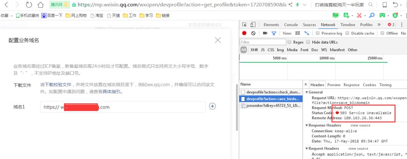Click the network Filter text box
The image size is (407, 159).
263,42
